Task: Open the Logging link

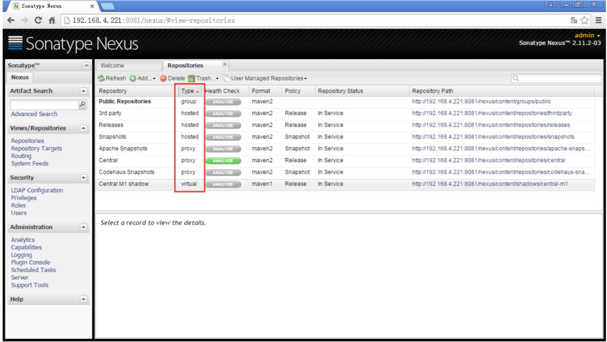Action: pyautogui.click(x=21, y=255)
